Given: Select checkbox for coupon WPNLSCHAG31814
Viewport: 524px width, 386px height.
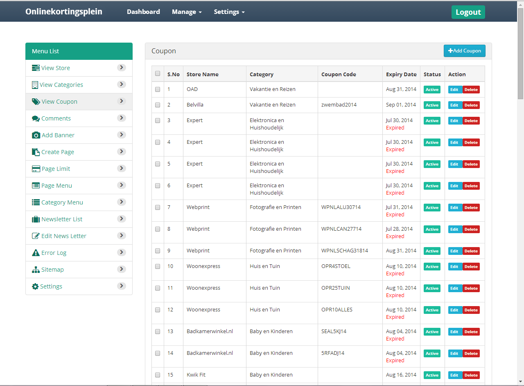Looking at the screenshot, I should point(158,251).
